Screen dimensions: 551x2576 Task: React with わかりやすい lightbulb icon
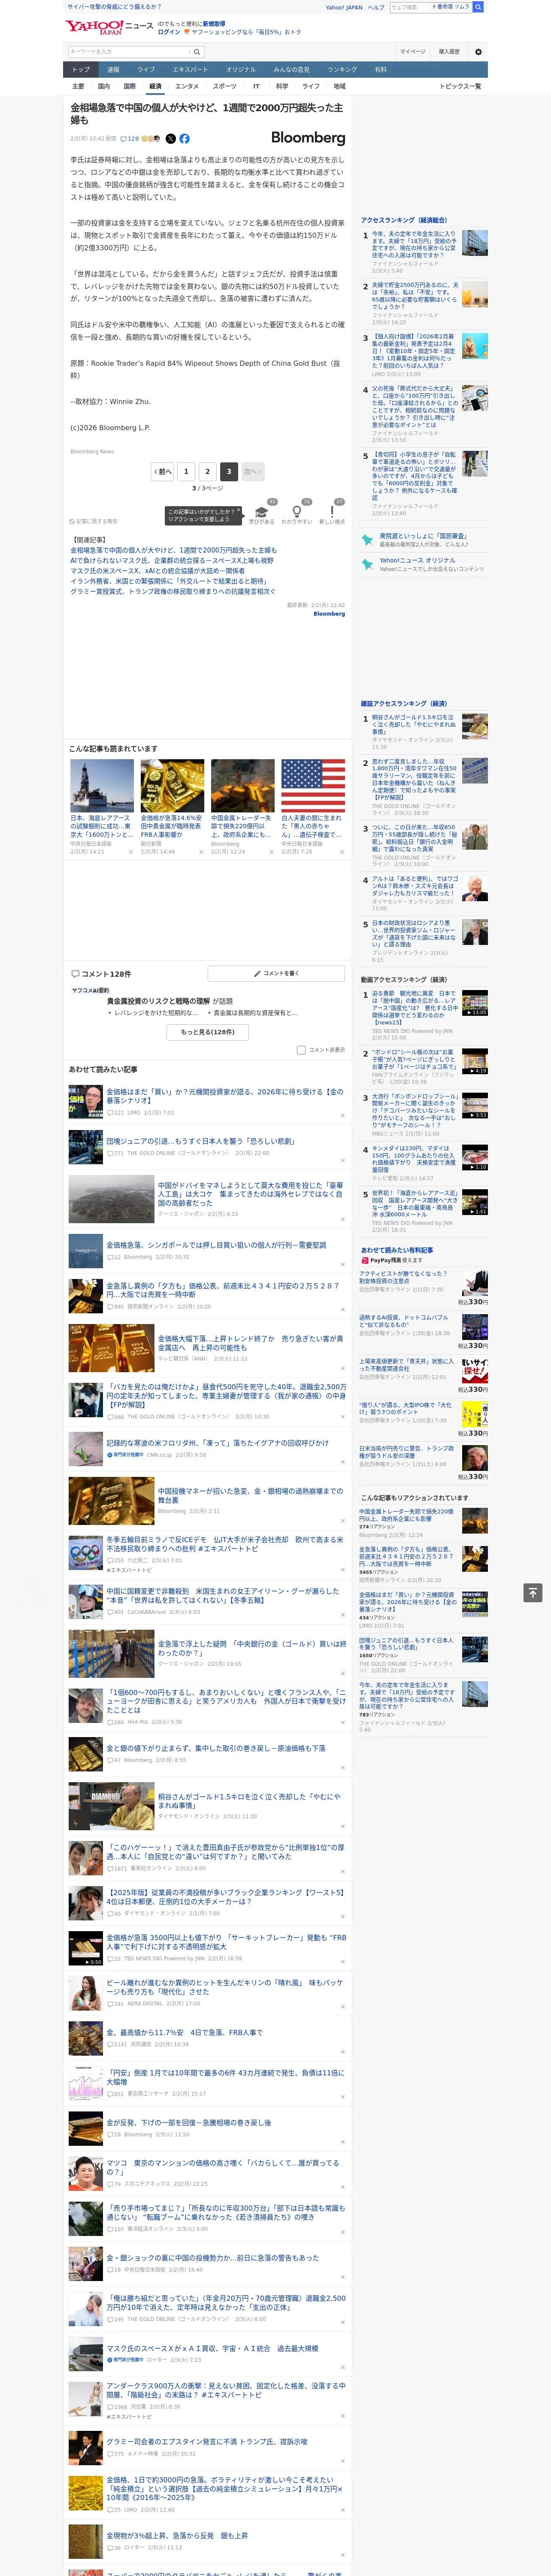[297, 513]
